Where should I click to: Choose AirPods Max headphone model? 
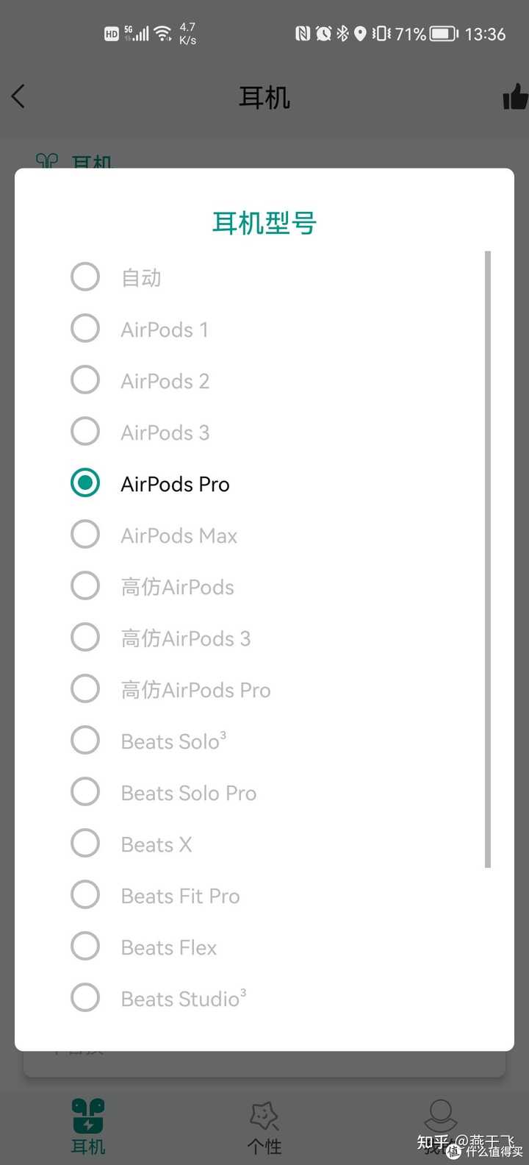click(x=85, y=535)
